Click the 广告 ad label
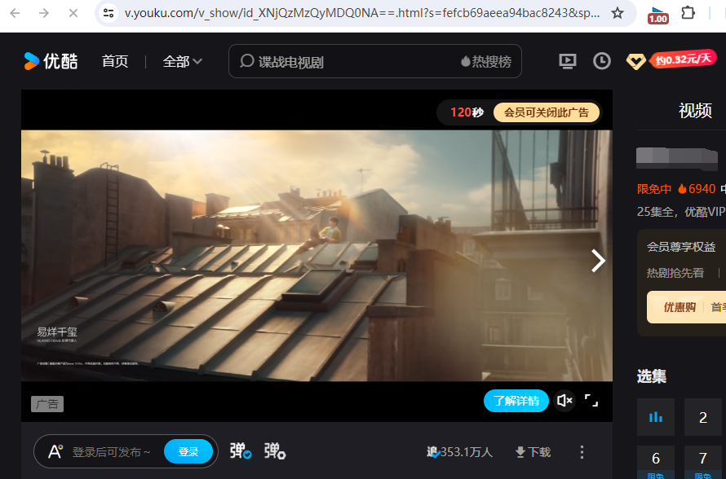Screen dimensions: 726x479 (47, 404)
